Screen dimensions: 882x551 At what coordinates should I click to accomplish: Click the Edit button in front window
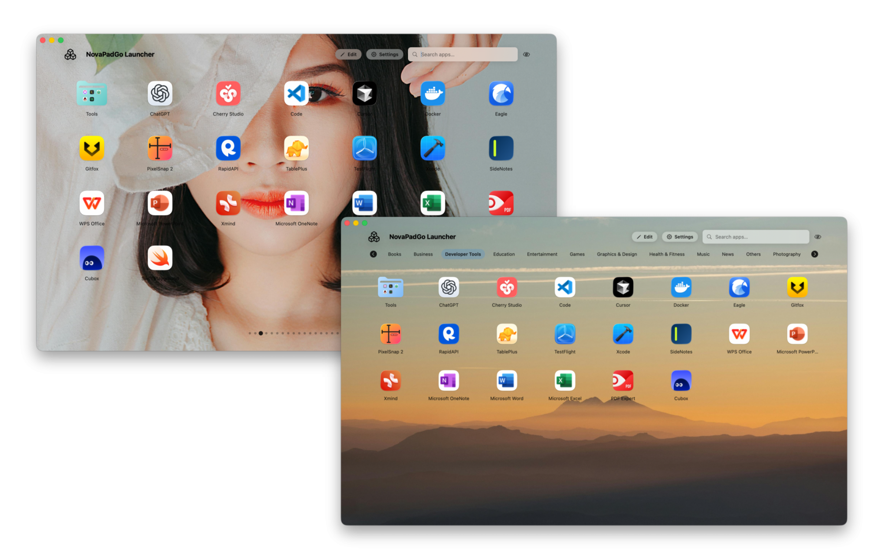click(644, 237)
